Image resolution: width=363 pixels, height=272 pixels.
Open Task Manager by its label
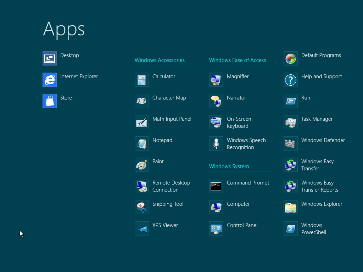317,119
